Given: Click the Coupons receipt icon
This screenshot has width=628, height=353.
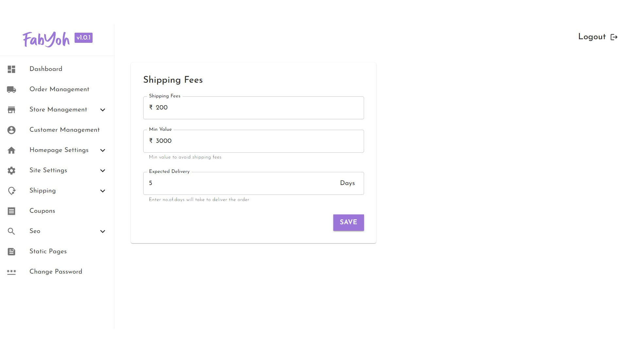Looking at the screenshot, I should point(11,211).
